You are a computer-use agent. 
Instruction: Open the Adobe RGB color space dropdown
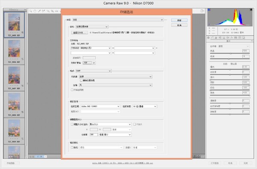click(x=100, y=106)
